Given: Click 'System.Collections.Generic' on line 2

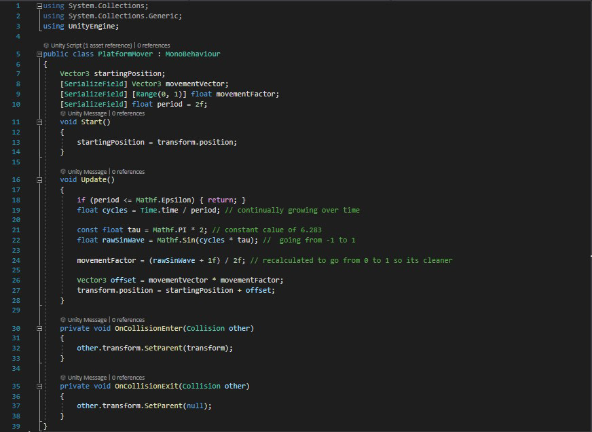Looking at the screenshot, I should 123,16.
